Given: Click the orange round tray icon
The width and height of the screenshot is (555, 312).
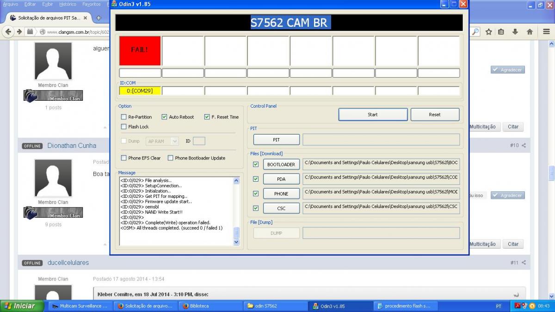Looking at the screenshot, I should click(532, 306).
